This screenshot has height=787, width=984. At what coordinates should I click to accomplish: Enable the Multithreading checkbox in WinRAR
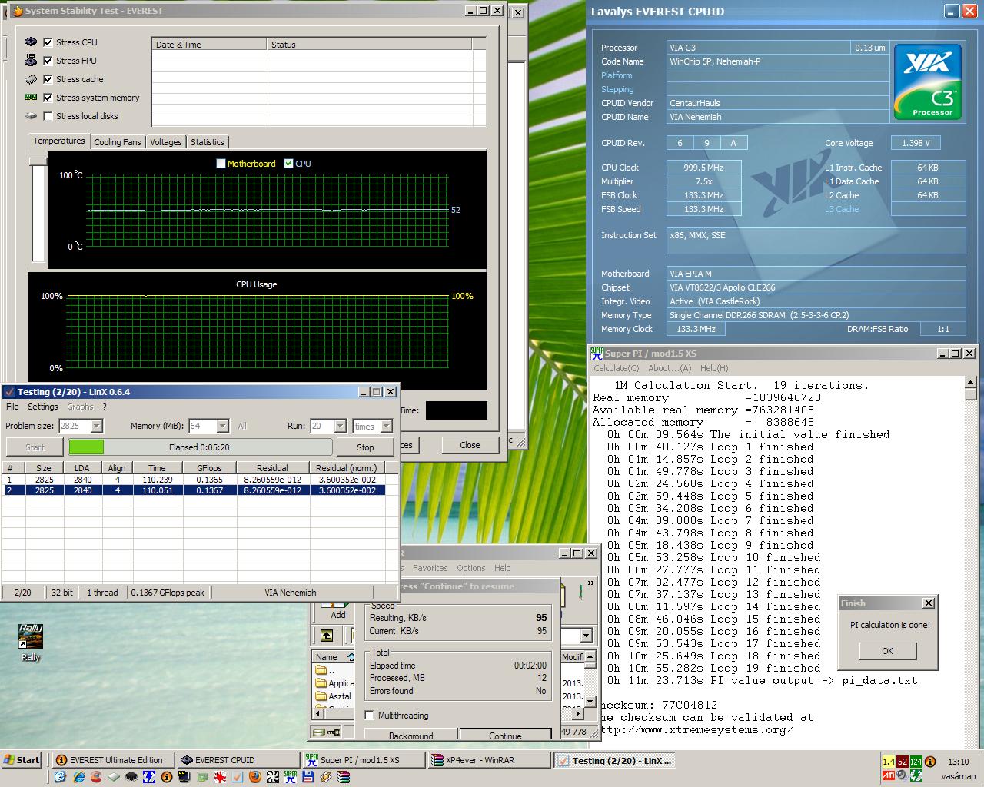[x=370, y=716]
